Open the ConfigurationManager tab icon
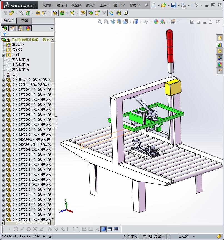Image resolution: width=224 pixels, height=240 pixels. 20,28
